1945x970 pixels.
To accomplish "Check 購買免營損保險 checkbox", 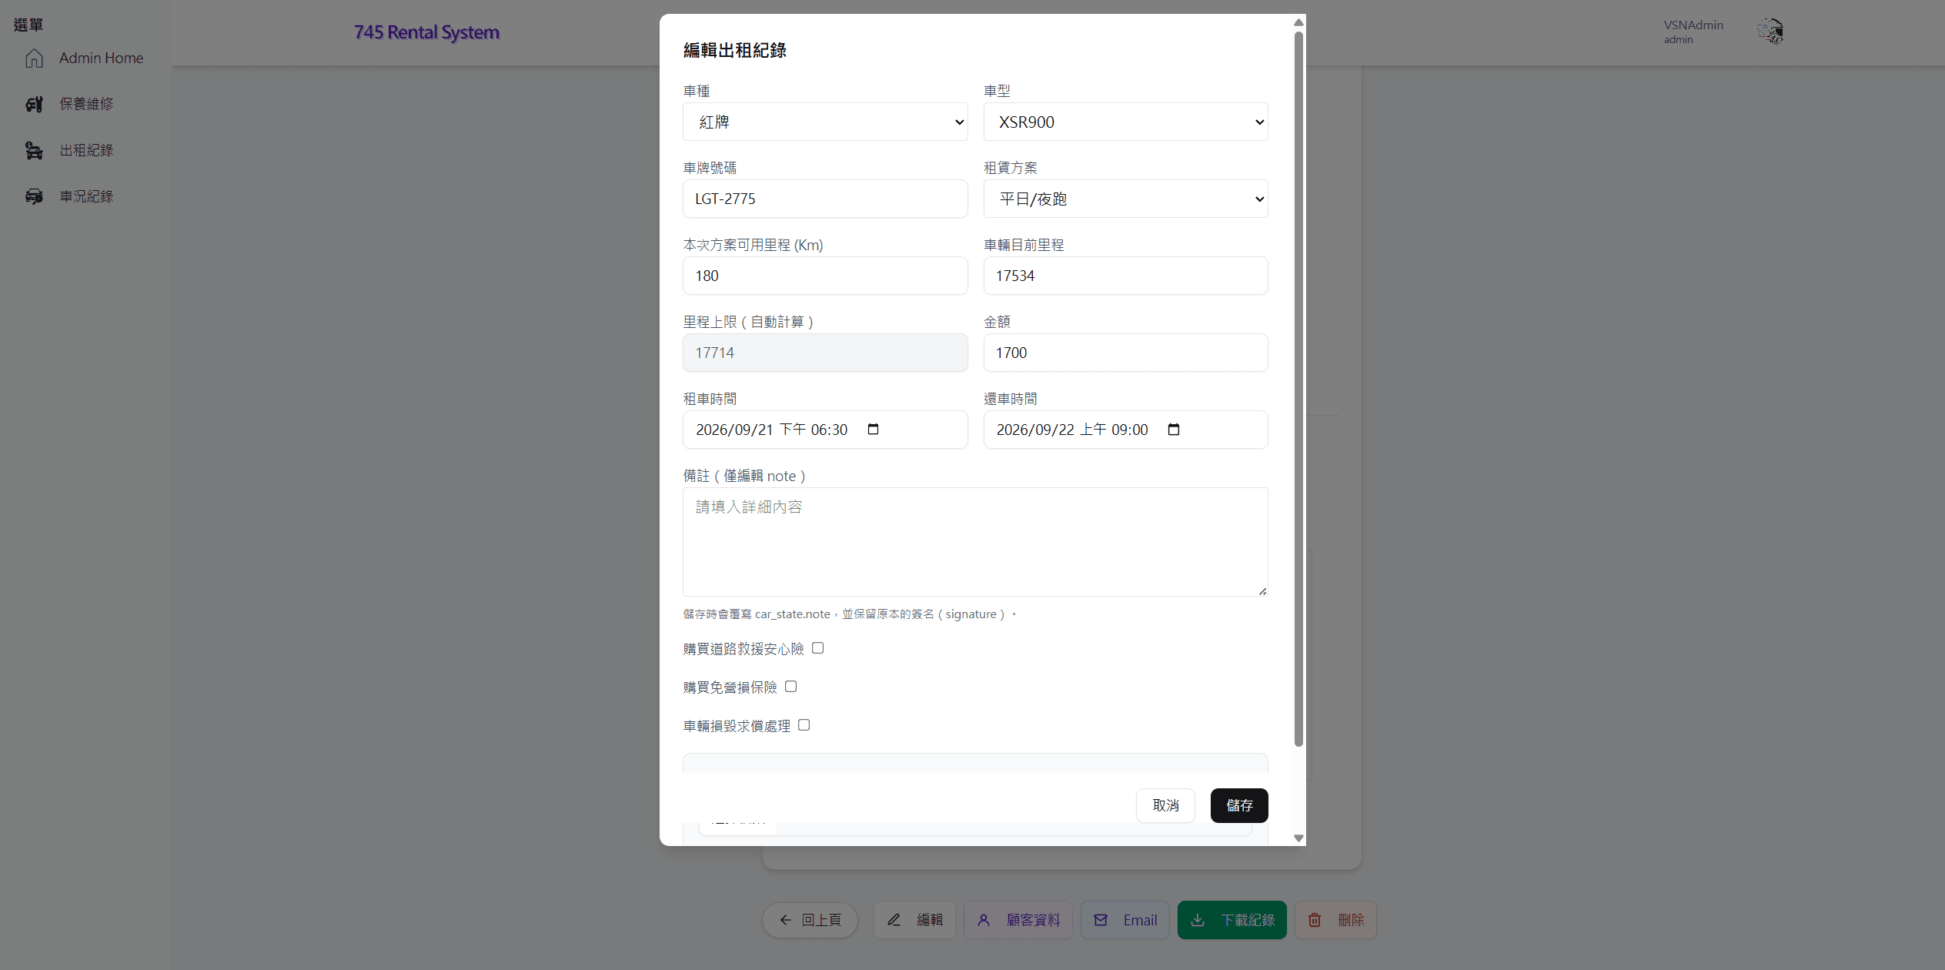I will click(x=790, y=687).
